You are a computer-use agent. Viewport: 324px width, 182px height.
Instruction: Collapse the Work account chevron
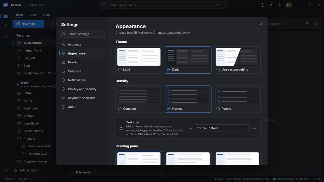click(14, 84)
